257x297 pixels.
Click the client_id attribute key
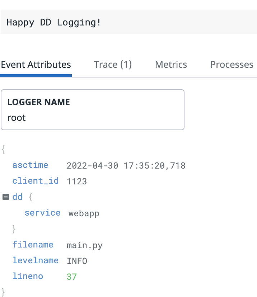tap(36, 181)
